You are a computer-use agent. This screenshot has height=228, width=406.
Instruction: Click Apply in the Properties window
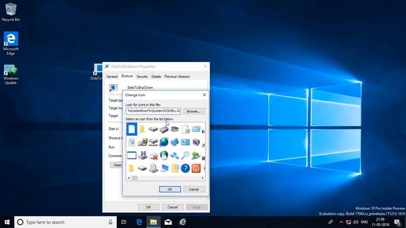pyautogui.click(x=197, y=207)
